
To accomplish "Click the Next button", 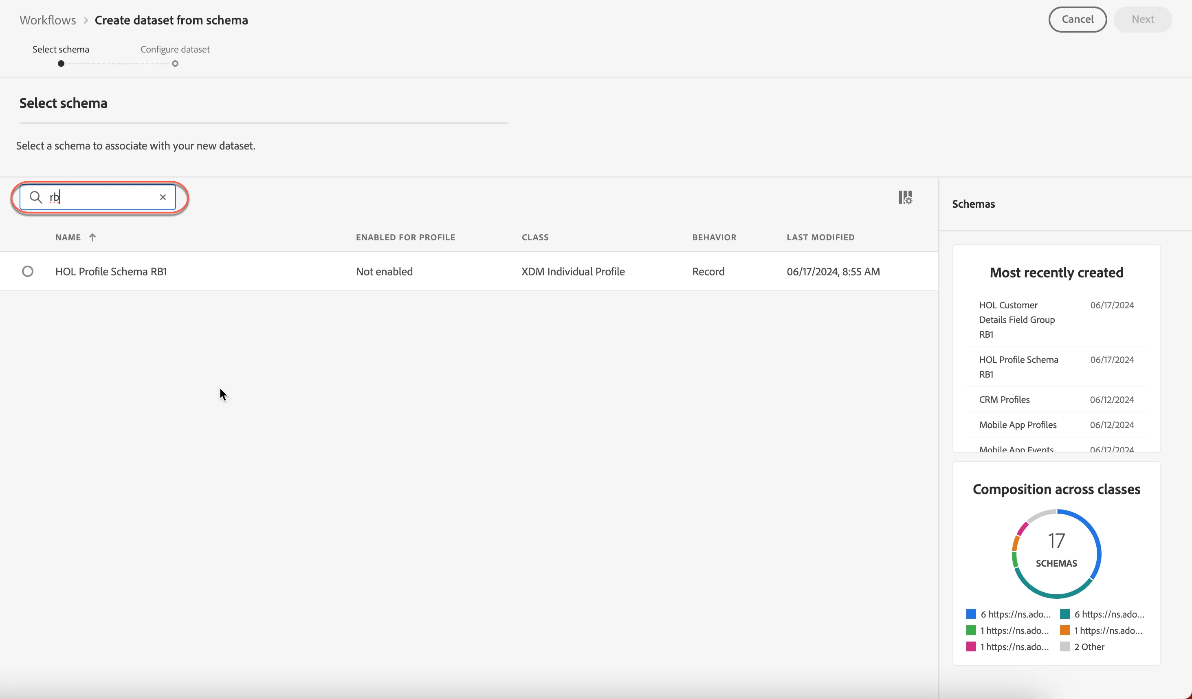I will pos(1142,20).
